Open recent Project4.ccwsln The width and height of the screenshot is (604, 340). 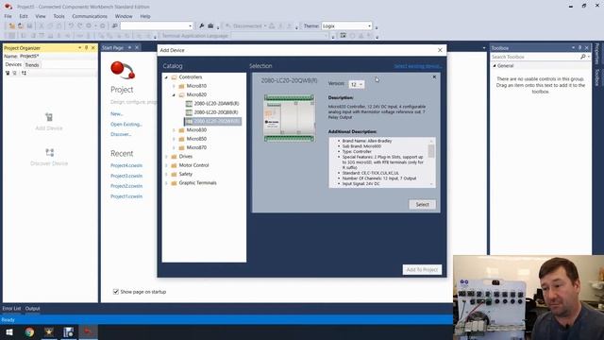coord(126,165)
